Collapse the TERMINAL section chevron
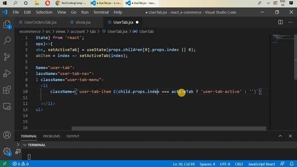Screen dimensions: 297x167 [x=25, y=145]
